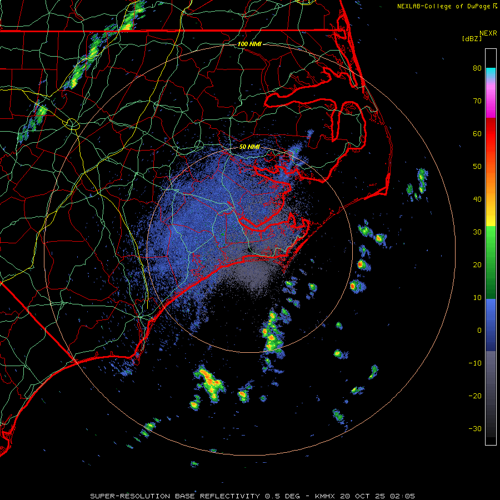Click the 20 dBZ value on scale

tap(477, 264)
